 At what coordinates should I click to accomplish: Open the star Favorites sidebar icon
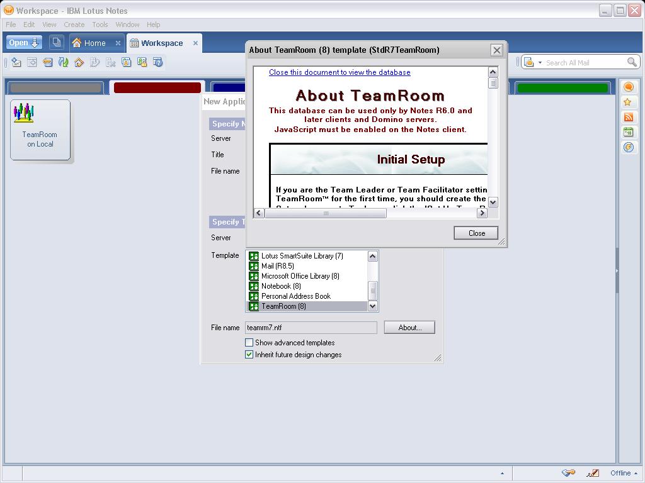click(628, 102)
